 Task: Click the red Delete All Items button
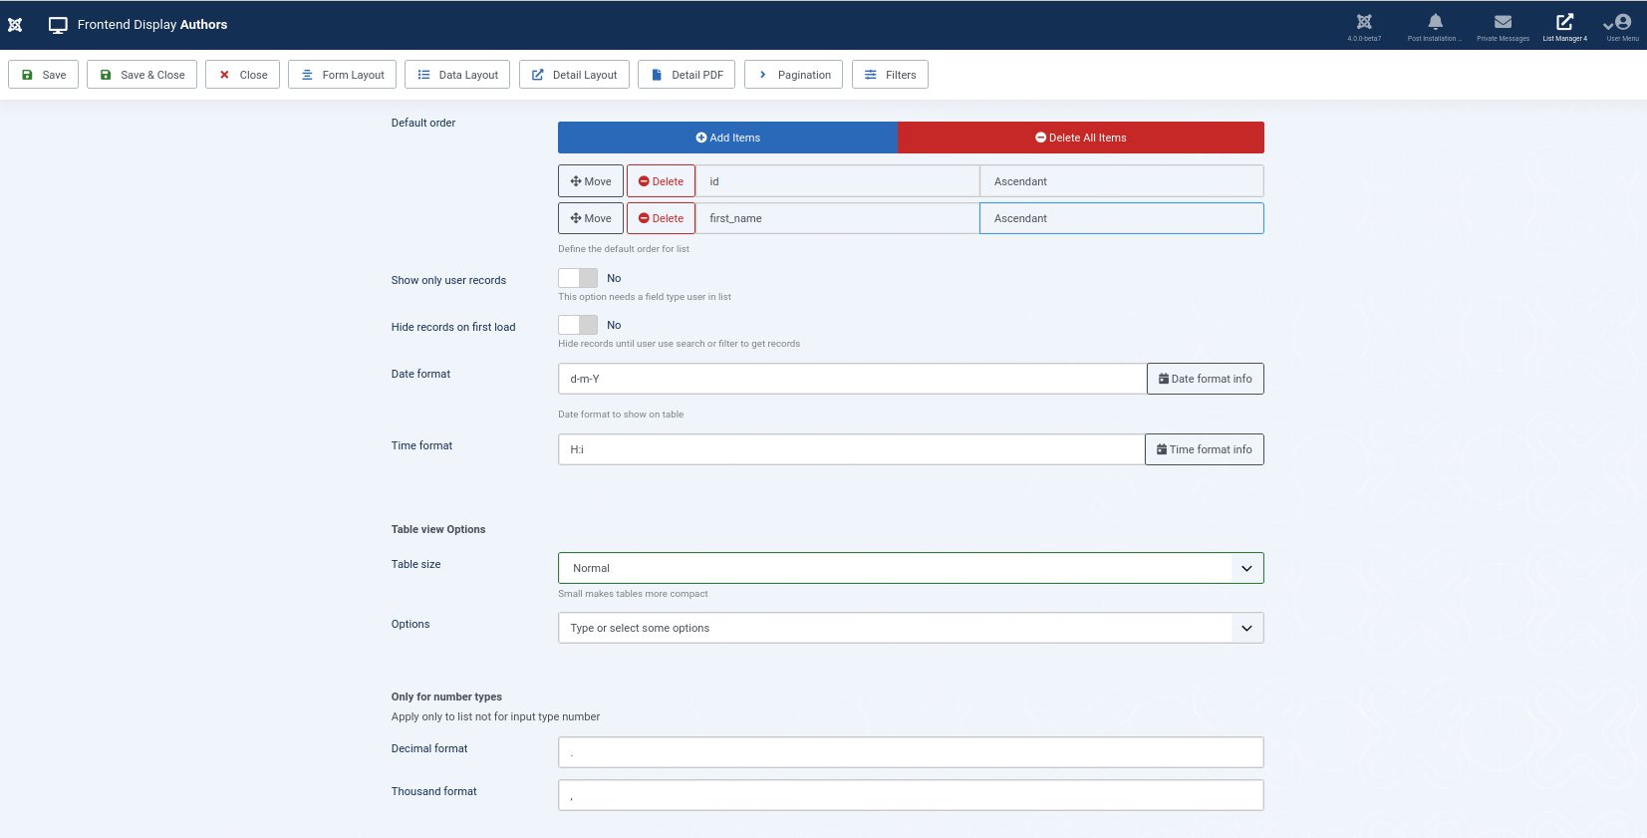coord(1080,138)
